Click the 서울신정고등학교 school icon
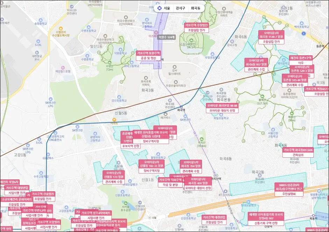This screenshot has width=329, height=232. [x=273, y=130]
